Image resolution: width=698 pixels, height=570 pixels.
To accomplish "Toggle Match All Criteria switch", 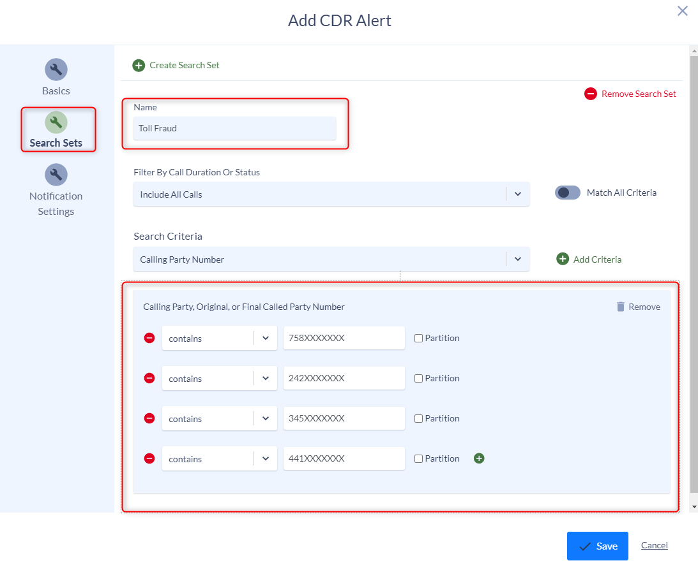I will tap(568, 193).
